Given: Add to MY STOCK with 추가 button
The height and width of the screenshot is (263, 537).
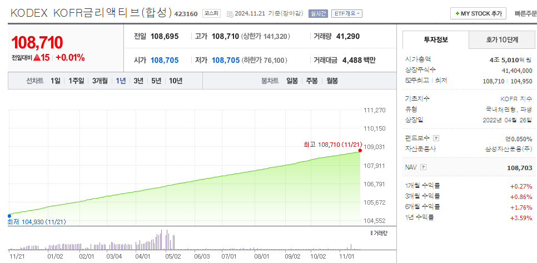Looking at the screenshot, I should tap(478, 14).
